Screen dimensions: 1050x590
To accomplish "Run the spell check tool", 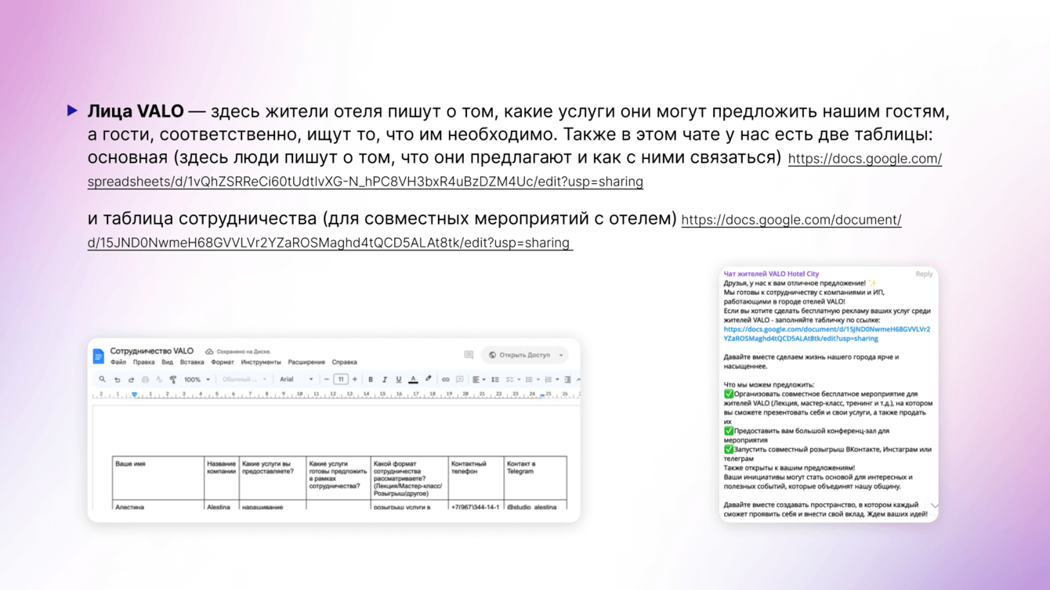I will pos(159,380).
